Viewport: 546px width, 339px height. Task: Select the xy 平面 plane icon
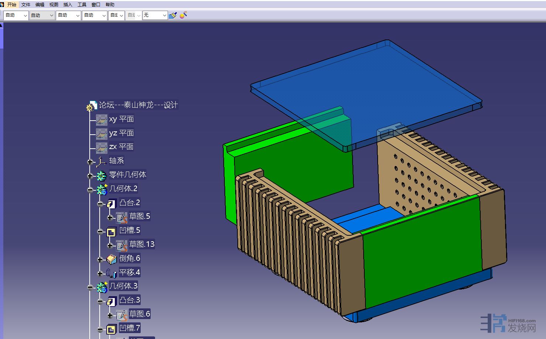click(x=102, y=120)
